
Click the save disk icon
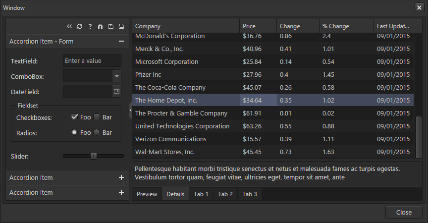(111, 26)
